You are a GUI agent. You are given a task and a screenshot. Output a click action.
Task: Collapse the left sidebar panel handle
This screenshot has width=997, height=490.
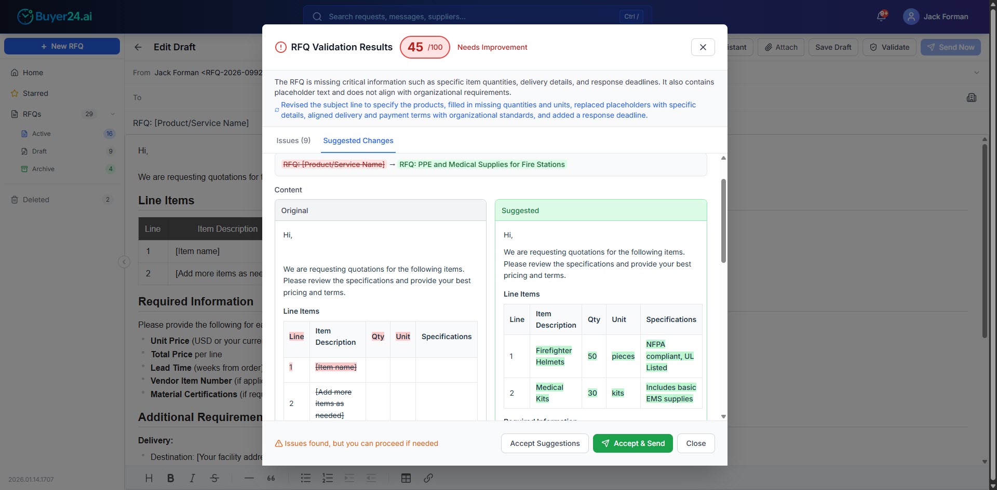(x=124, y=262)
